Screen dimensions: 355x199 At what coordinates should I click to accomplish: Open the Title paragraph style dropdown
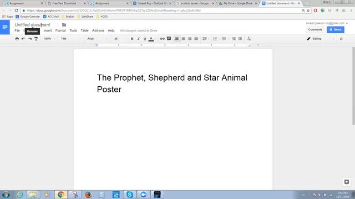[x=71, y=39]
